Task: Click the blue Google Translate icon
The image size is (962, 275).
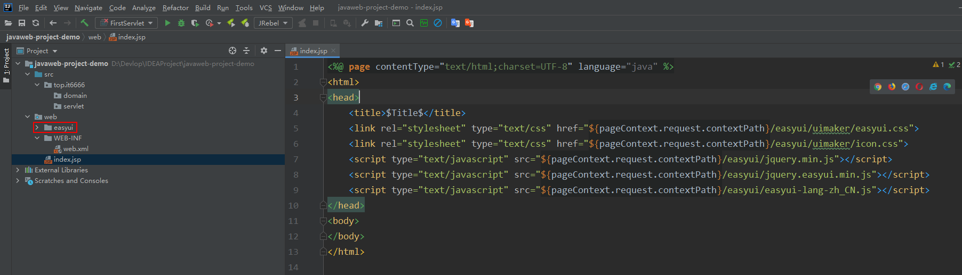Action: (x=455, y=23)
